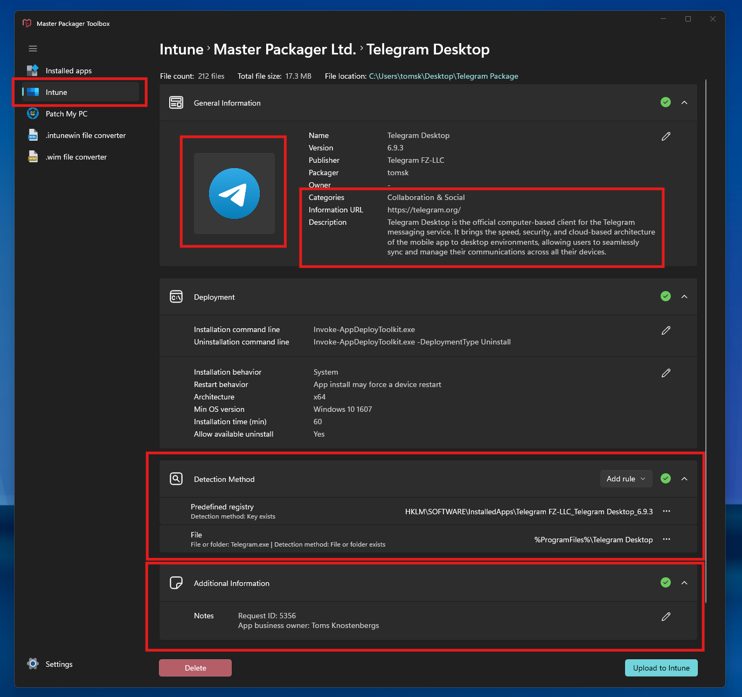Click the General Information green check status

click(x=666, y=102)
